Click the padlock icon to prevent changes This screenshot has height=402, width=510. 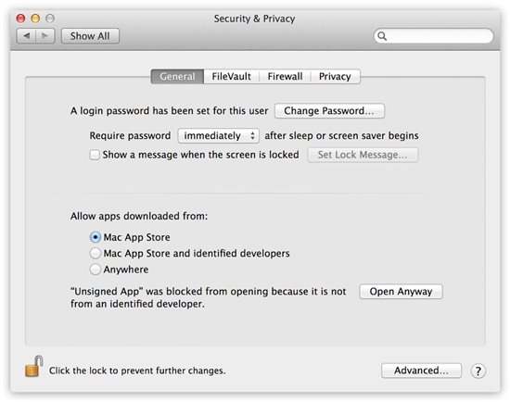coord(34,366)
